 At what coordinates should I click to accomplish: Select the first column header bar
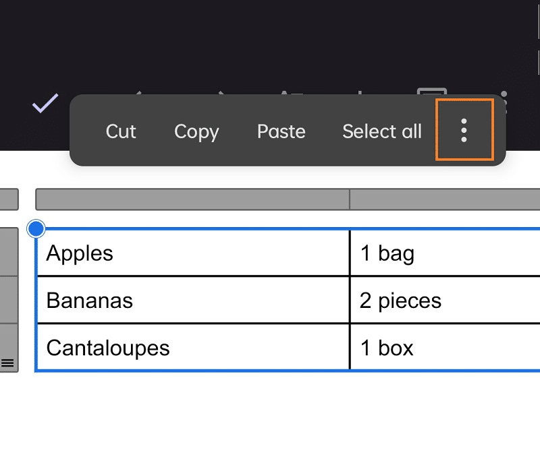click(192, 199)
